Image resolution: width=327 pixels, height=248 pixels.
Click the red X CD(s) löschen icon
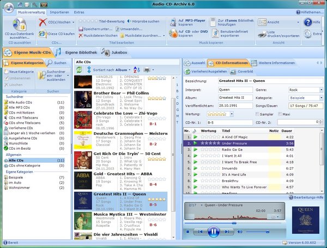(x=43, y=22)
